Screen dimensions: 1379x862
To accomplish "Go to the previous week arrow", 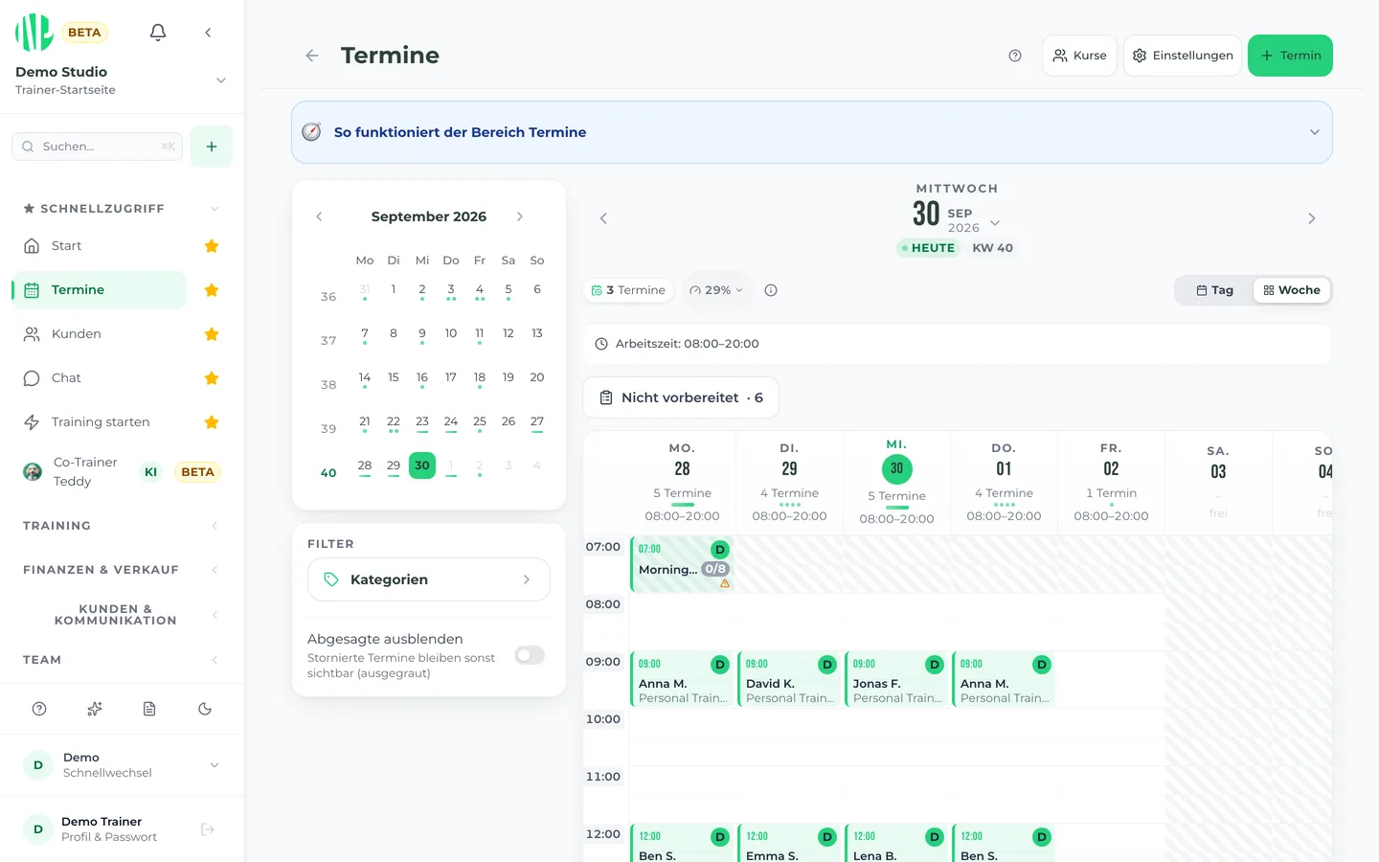I will pyautogui.click(x=603, y=218).
